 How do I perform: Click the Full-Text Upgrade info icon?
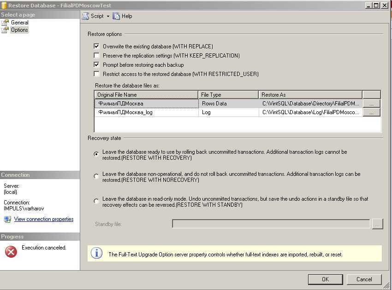(96, 253)
